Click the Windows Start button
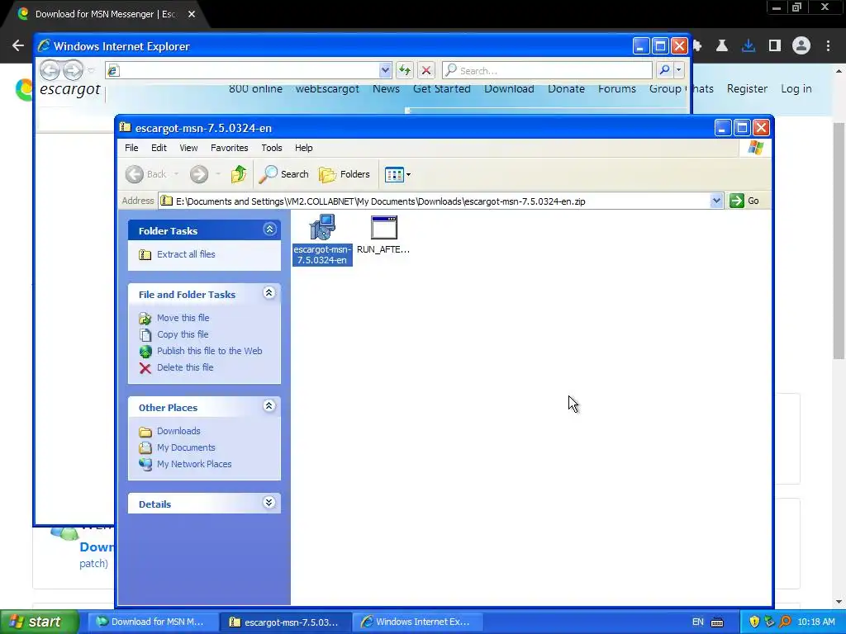Image resolution: width=846 pixels, height=634 pixels. pyautogui.click(x=40, y=622)
